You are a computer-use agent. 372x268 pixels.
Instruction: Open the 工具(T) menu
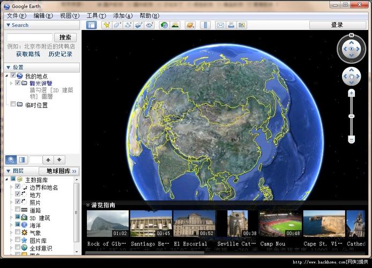96,16
